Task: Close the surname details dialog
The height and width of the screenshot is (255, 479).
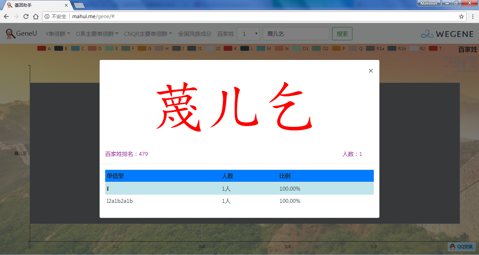Action: coord(371,71)
